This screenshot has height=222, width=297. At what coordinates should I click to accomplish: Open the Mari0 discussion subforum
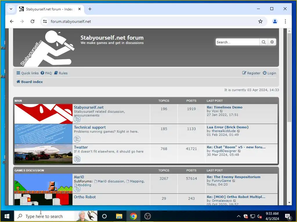point(111,181)
